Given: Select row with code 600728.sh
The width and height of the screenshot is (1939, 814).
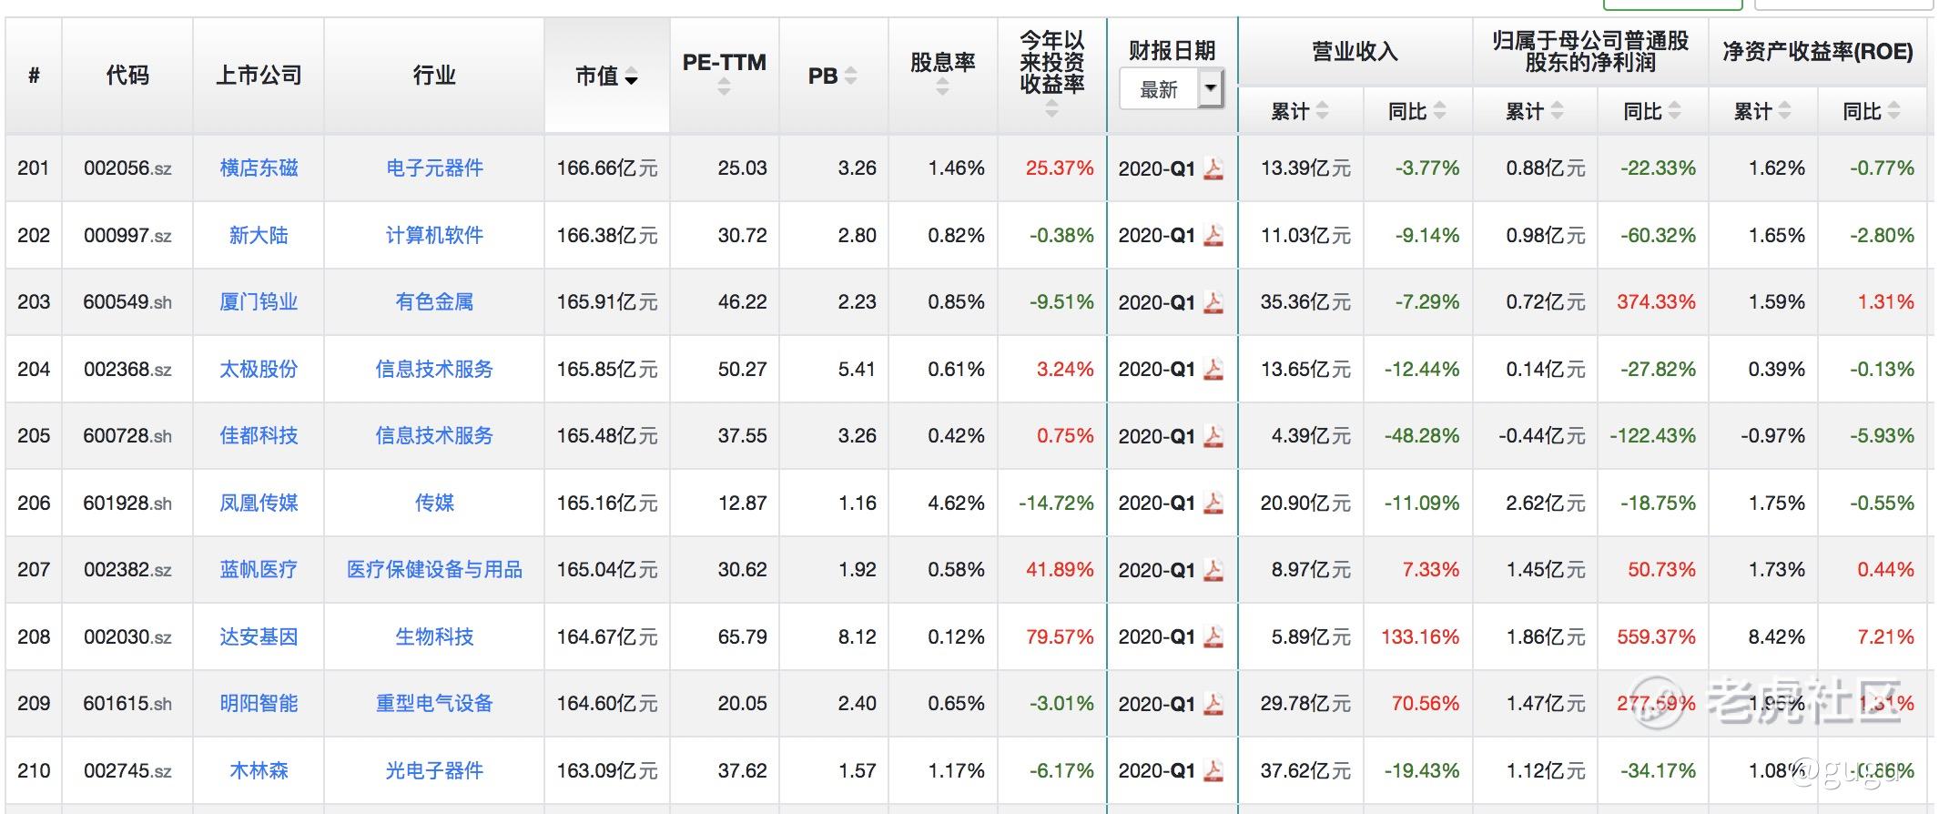Looking at the screenshot, I should [970, 436].
